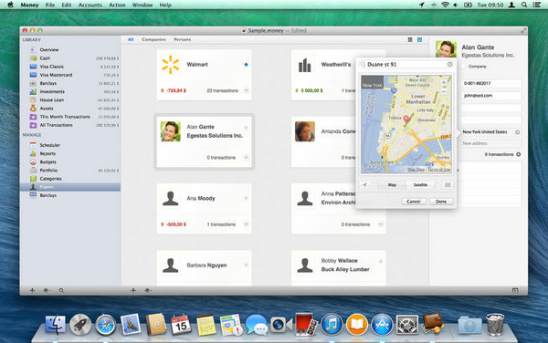Click the red map pin
Screen dimensions: 548x343
tap(406, 119)
